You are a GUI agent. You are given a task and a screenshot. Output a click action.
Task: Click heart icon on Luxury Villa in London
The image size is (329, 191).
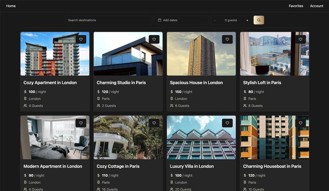[x=227, y=123]
